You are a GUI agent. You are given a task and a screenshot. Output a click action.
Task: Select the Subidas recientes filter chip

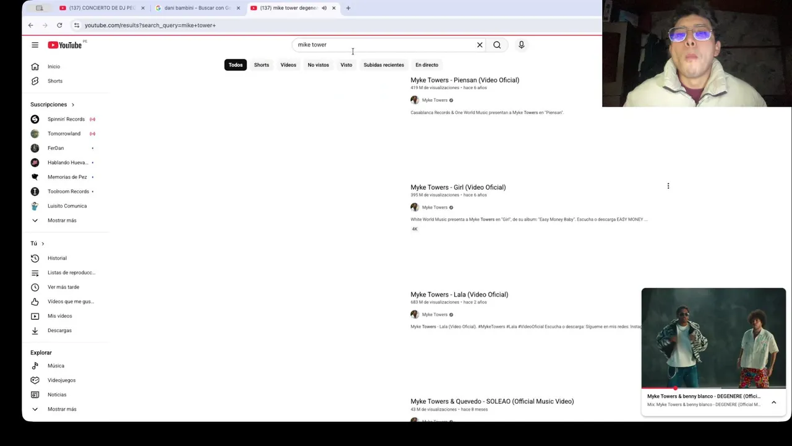(x=384, y=64)
